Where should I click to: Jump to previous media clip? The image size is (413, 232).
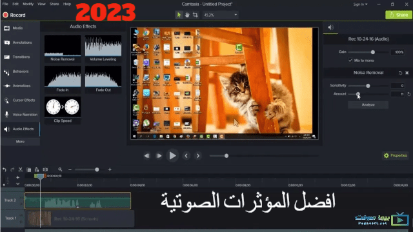coord(186,156)
